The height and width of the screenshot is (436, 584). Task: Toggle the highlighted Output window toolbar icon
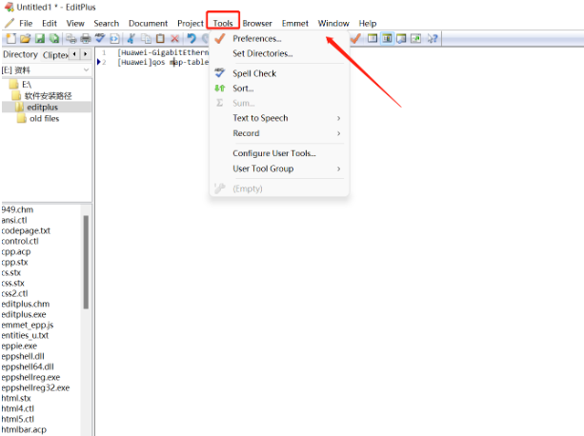click(387, 38)
